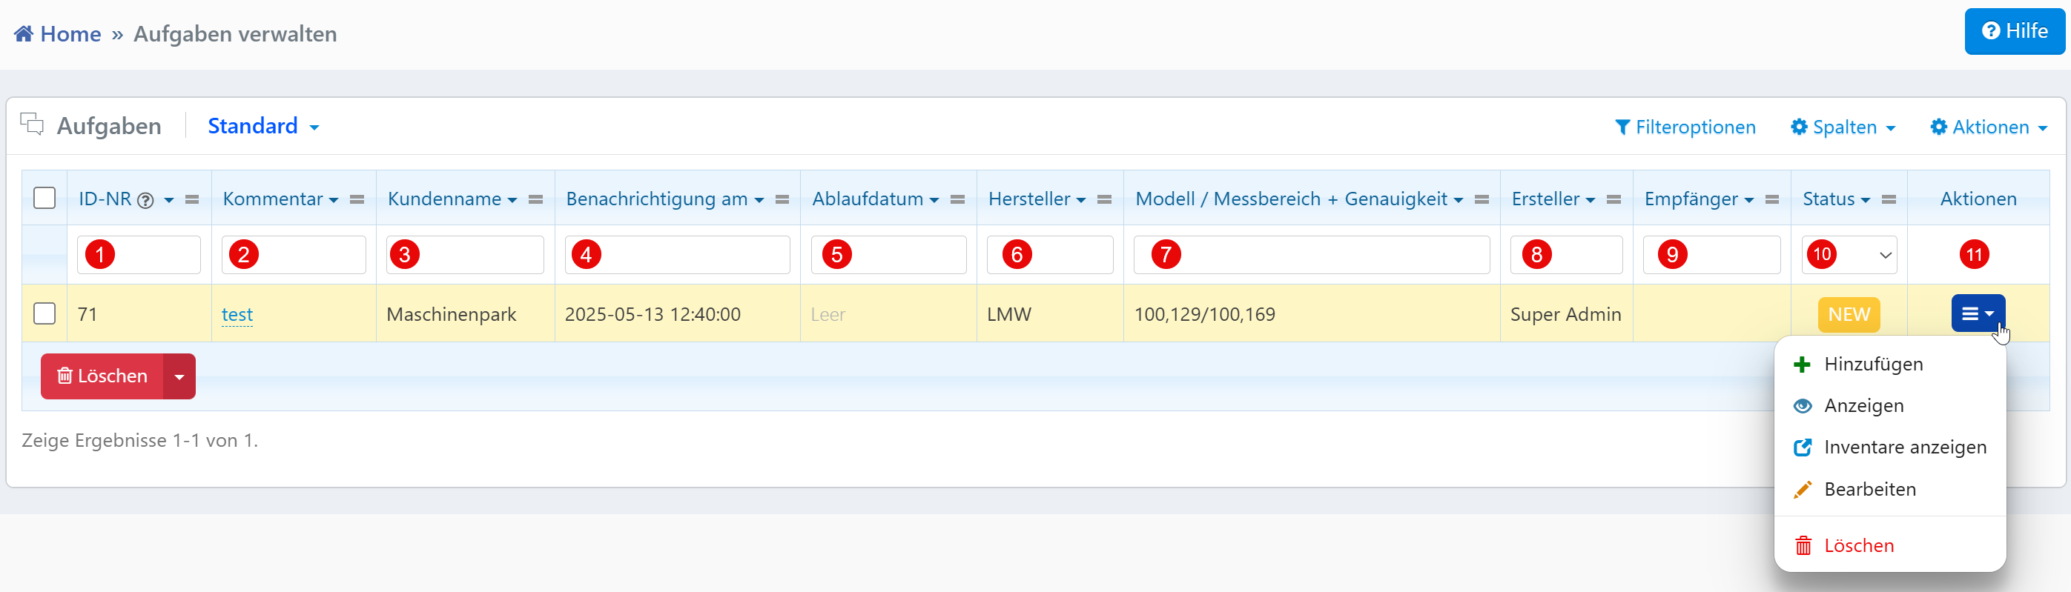The height and width of the screenshot is (592, 2071).
Task: Click the help question mark next to ID-NR
Action: (x=145, y=200)
